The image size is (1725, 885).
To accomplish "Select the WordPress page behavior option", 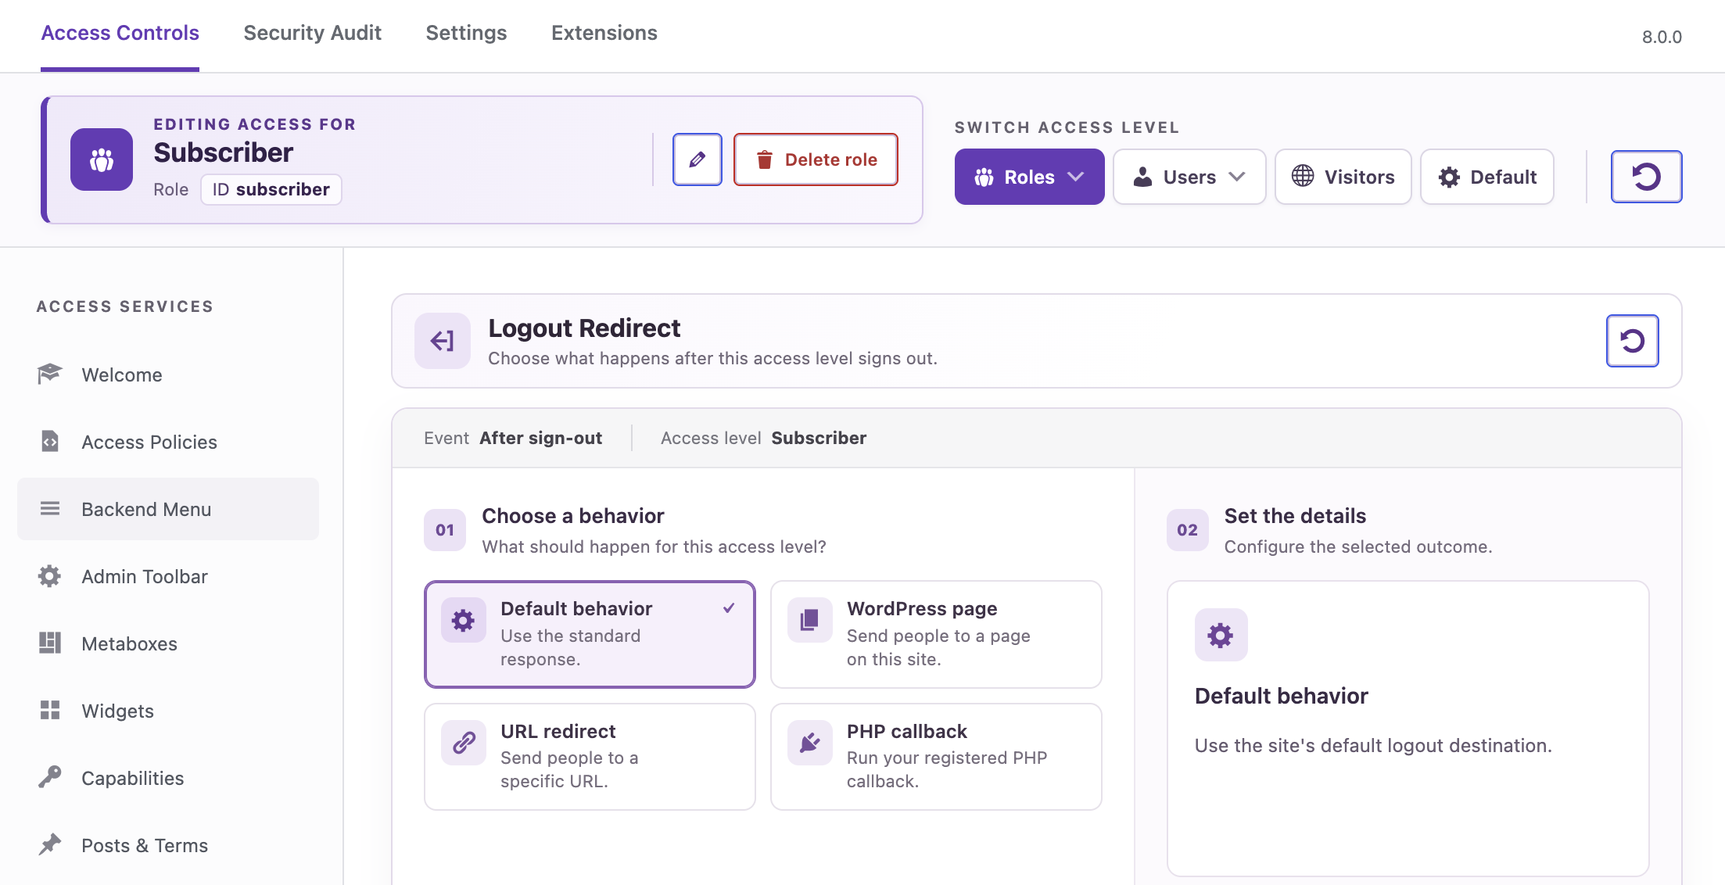I will [x=936, y=634].
